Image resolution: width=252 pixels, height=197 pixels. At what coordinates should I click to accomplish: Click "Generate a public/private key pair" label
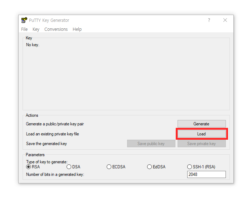click(55, 124)
